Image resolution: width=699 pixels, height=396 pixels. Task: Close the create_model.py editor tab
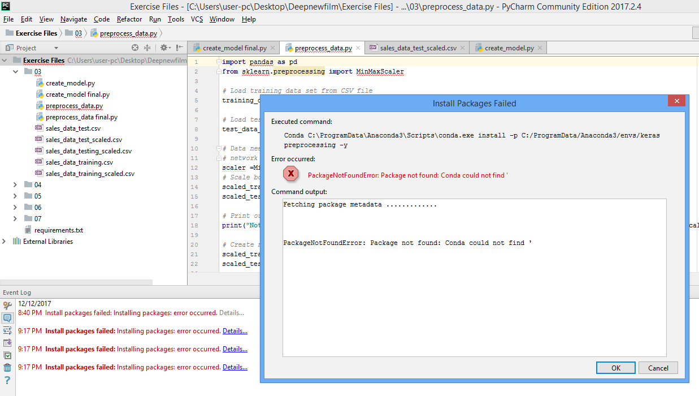click(539, 48)
